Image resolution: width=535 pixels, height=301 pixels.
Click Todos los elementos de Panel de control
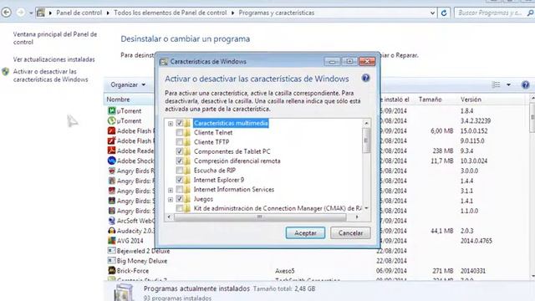(x=171, y=13)
